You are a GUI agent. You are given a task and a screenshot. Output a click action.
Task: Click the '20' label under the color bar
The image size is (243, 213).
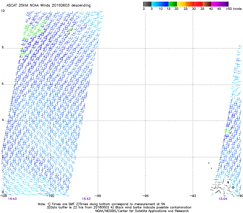point(176,9)
